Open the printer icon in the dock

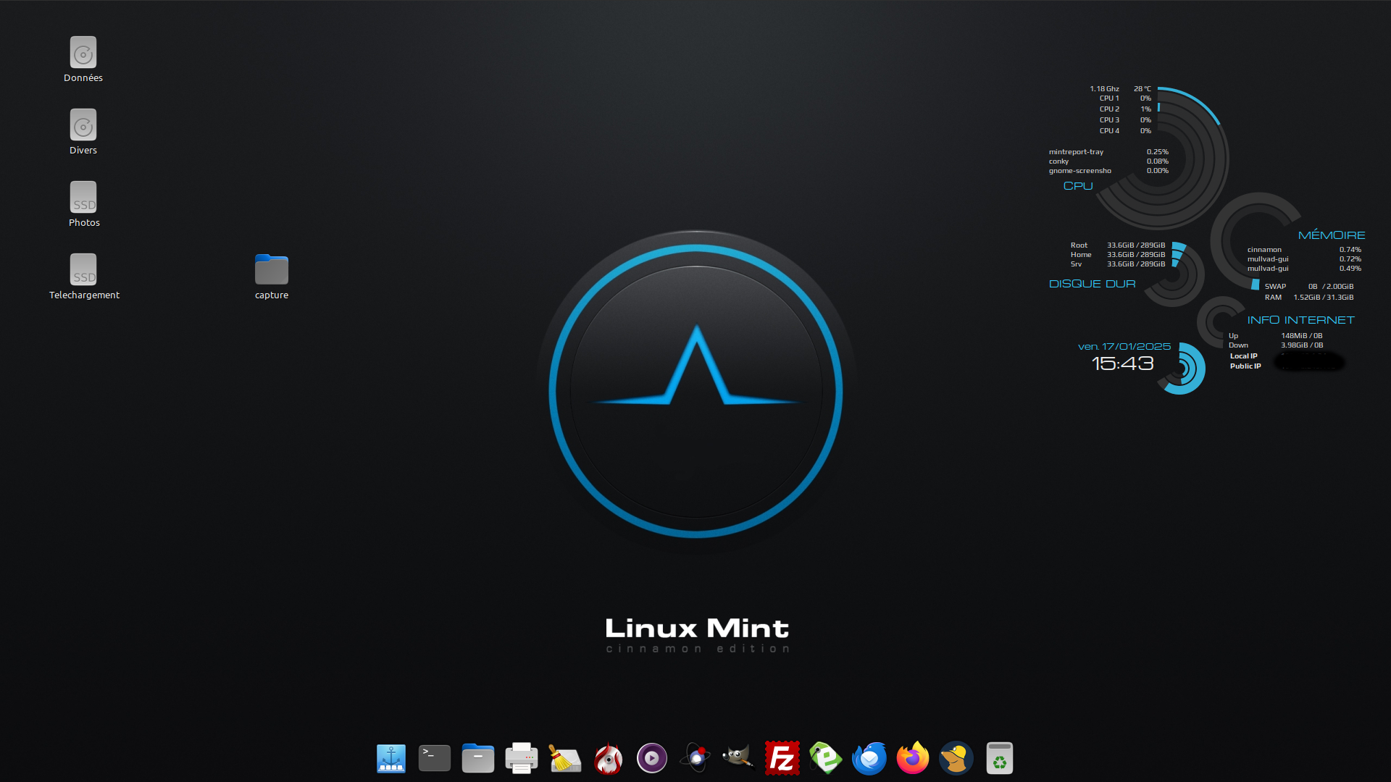coord(522,758)
